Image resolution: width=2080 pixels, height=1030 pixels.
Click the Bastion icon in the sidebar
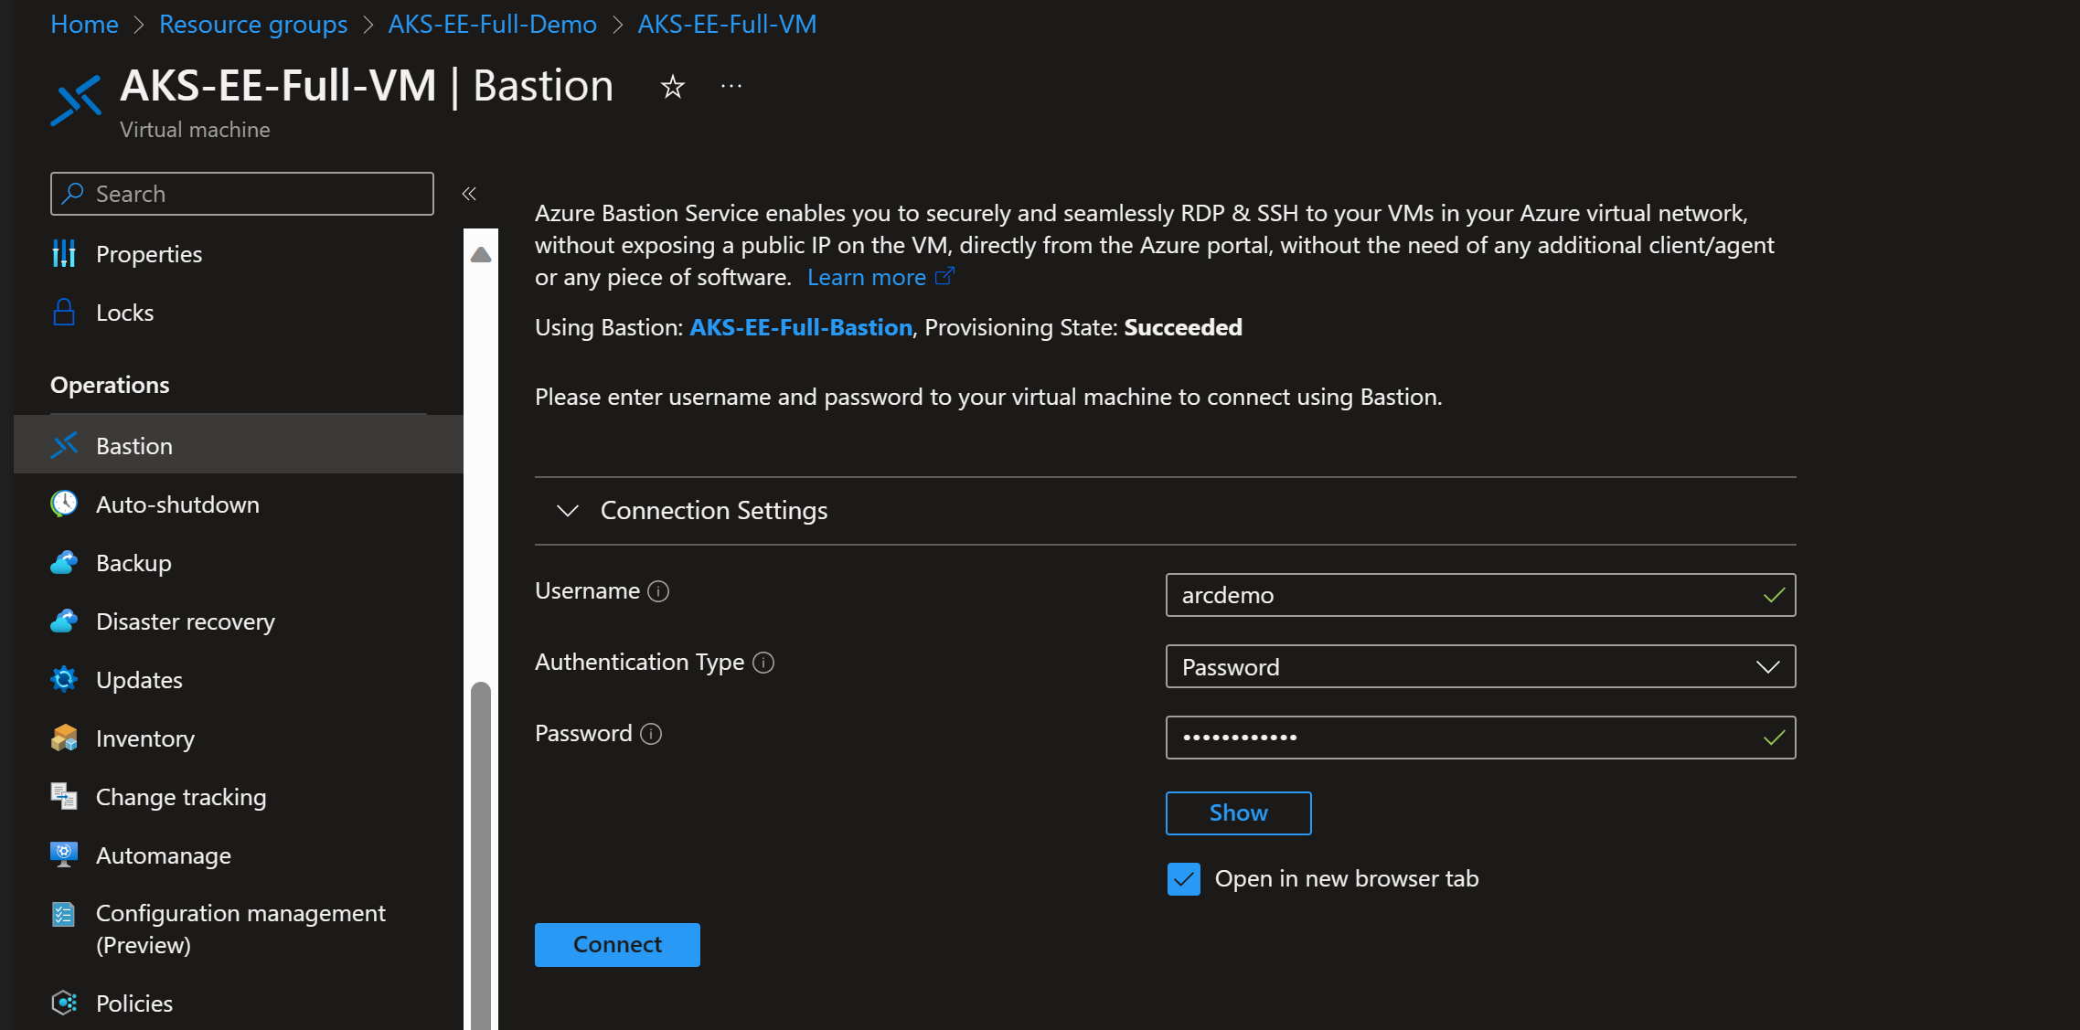pyautogui.click(x=64, y=445)
